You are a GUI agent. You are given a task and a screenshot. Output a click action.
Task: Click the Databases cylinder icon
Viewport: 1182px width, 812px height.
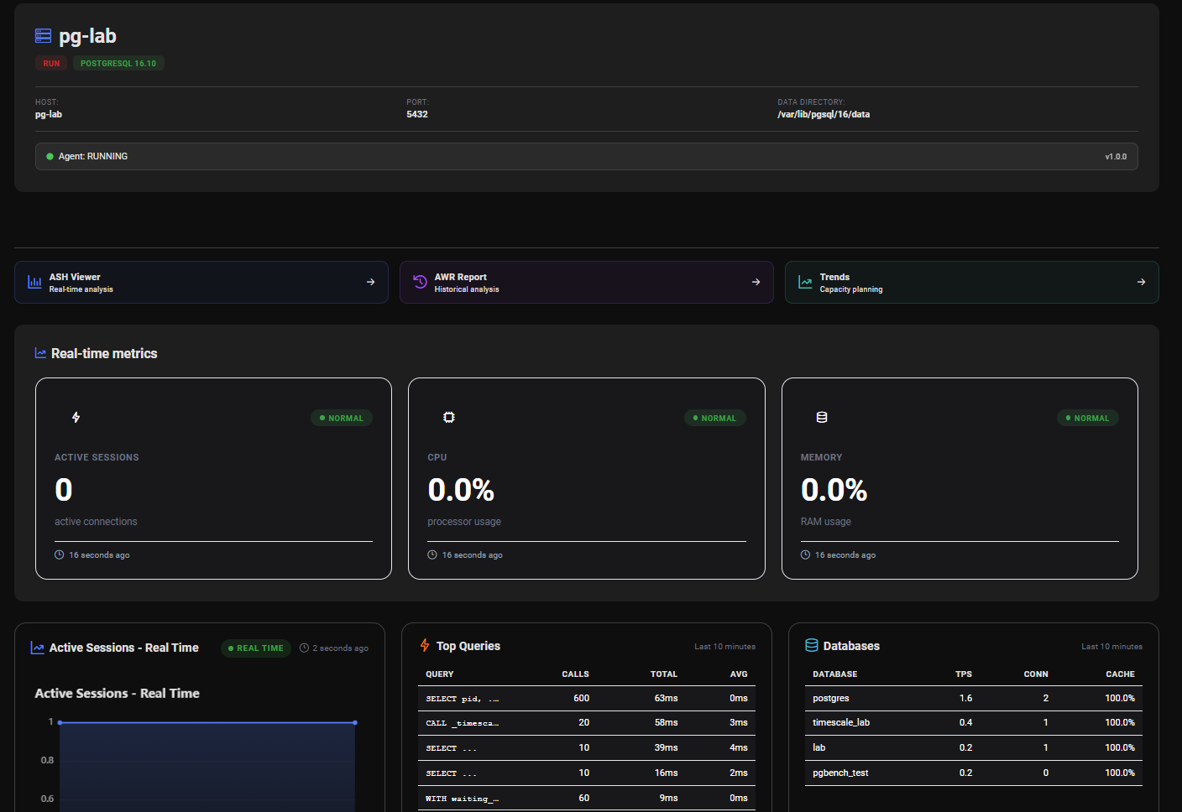click(x=812, y=645)
